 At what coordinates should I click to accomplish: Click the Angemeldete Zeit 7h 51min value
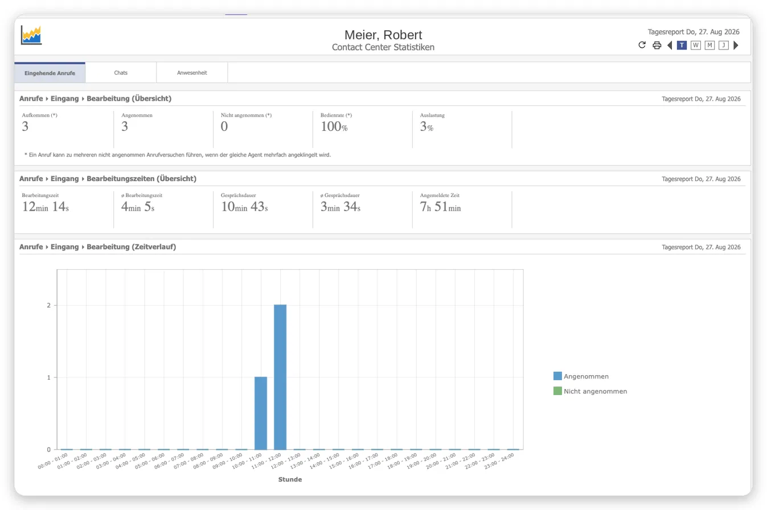(x=441, y=207)
